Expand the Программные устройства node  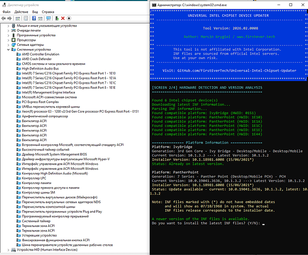click(x=8, y=35)
